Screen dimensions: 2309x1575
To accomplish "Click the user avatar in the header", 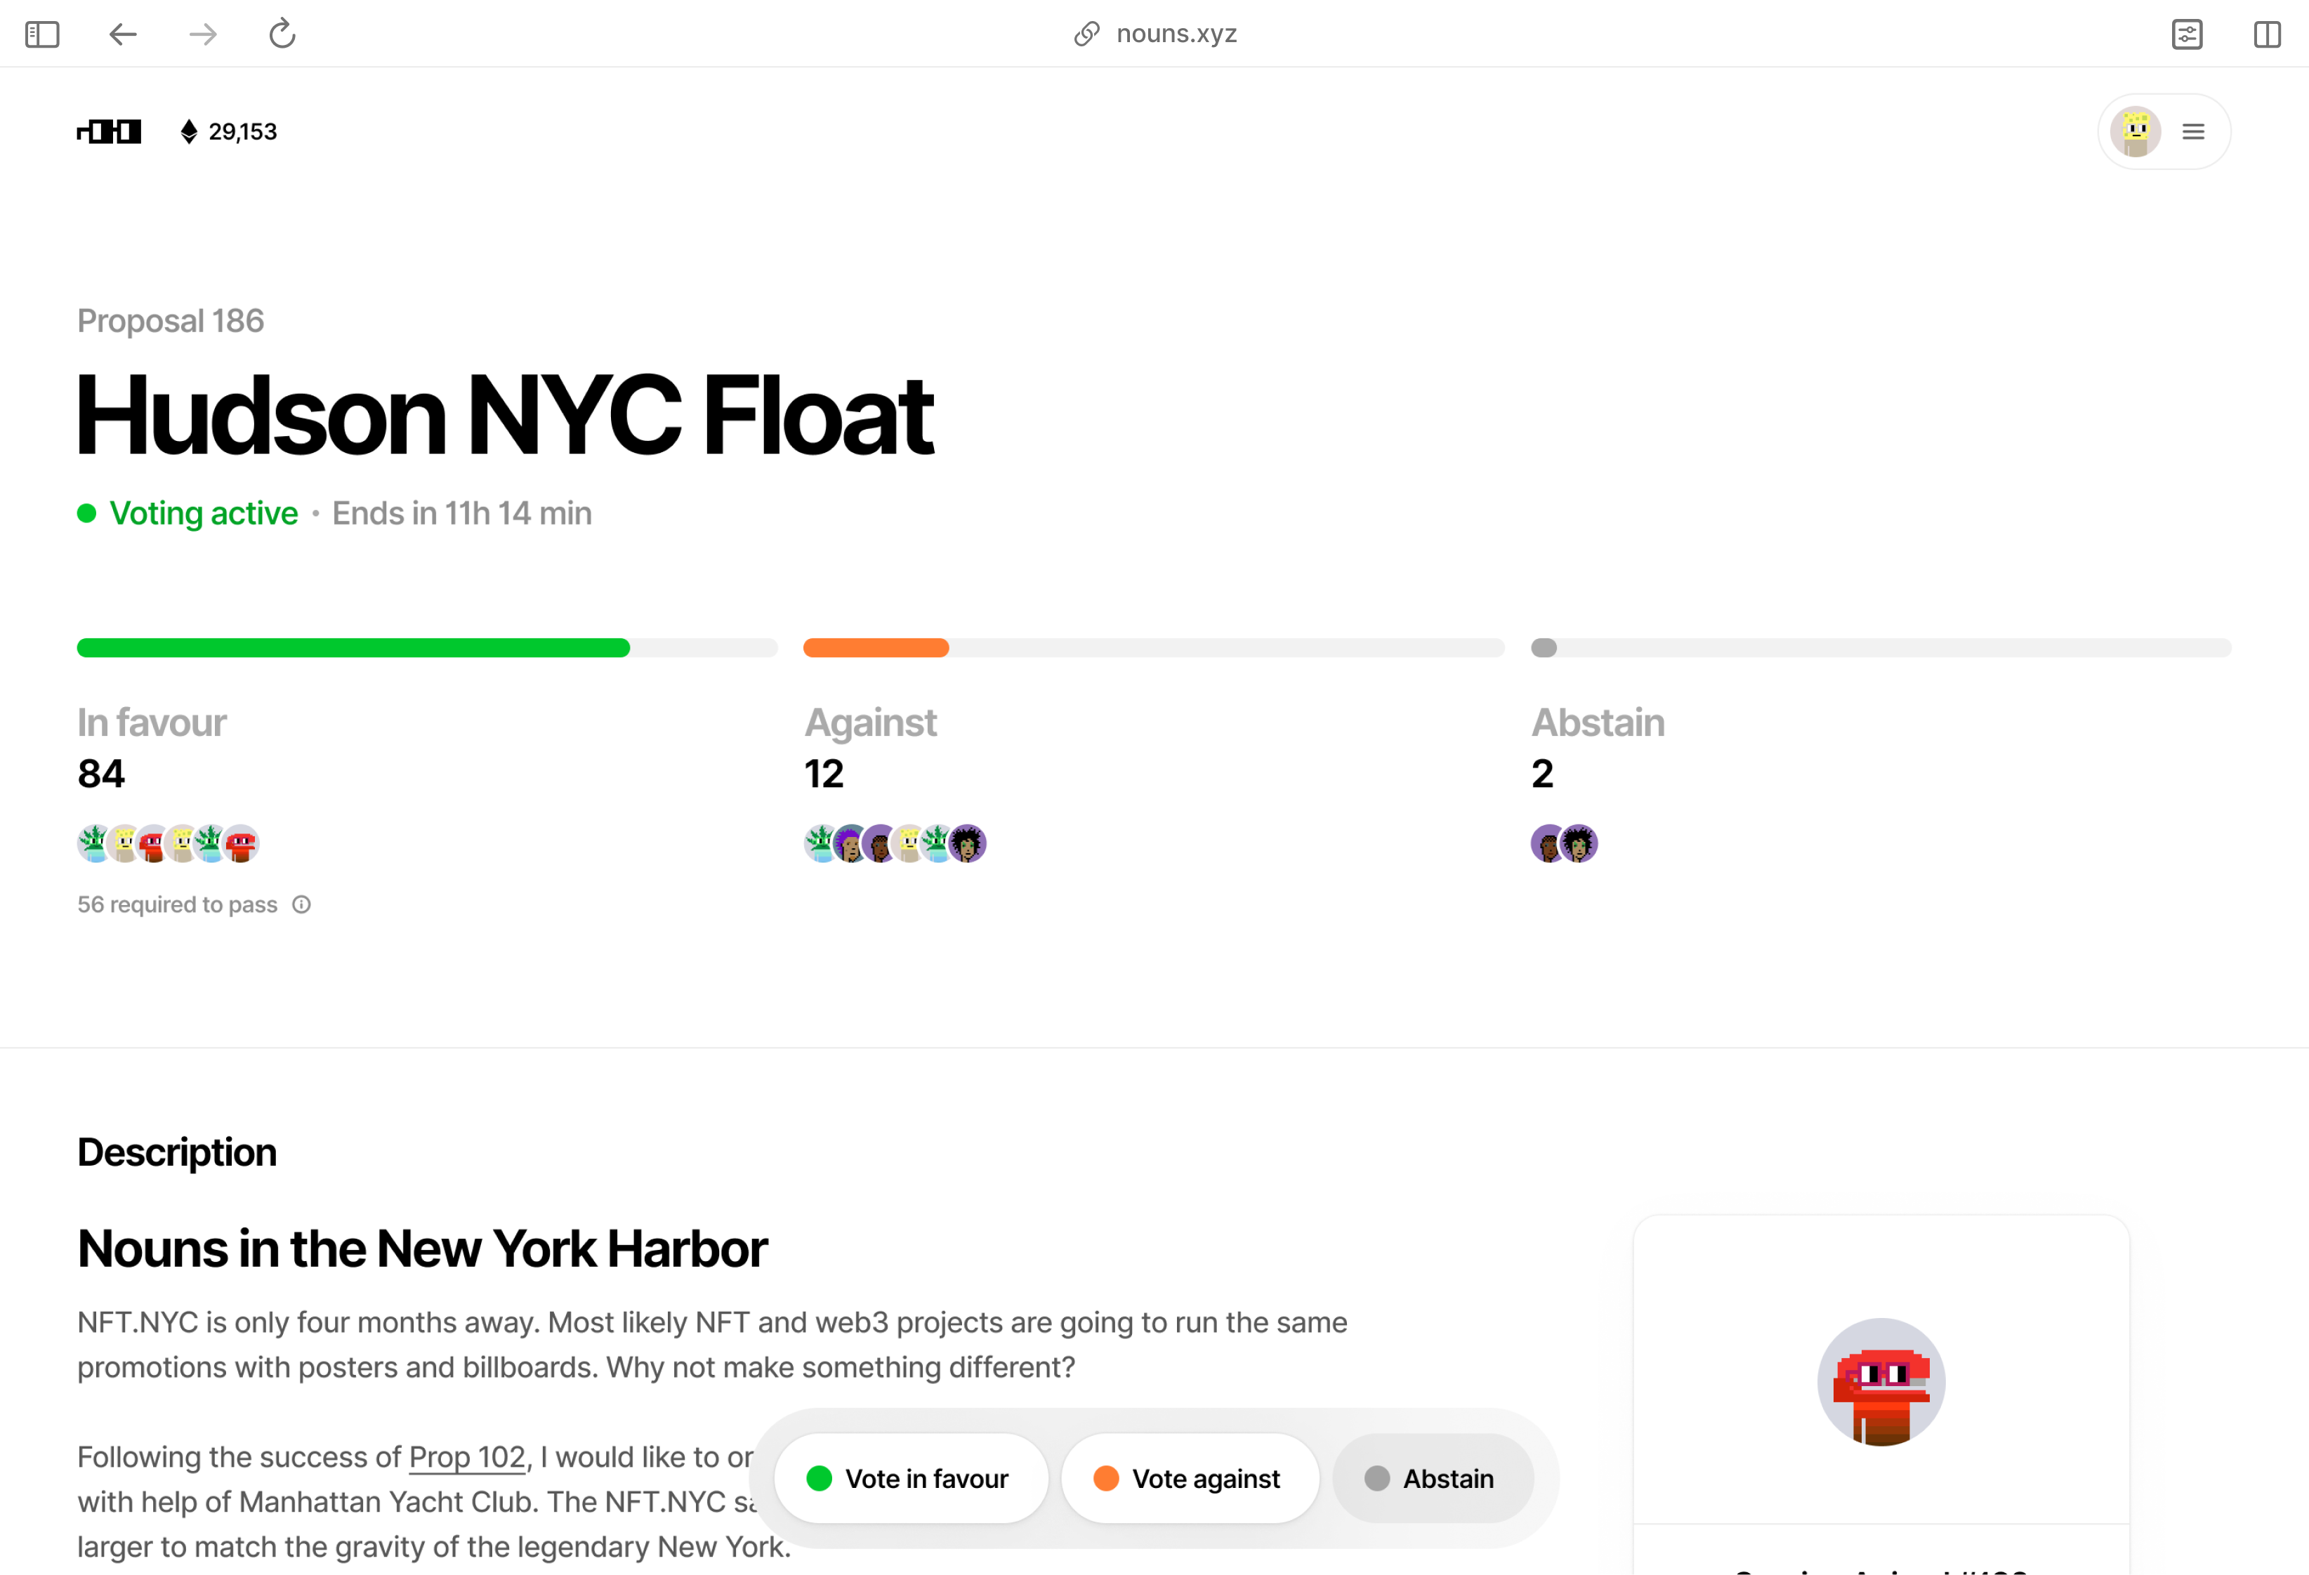I will [2135, 132].
